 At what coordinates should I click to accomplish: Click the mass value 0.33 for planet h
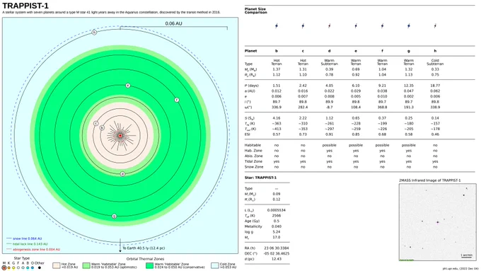point(435,69)
